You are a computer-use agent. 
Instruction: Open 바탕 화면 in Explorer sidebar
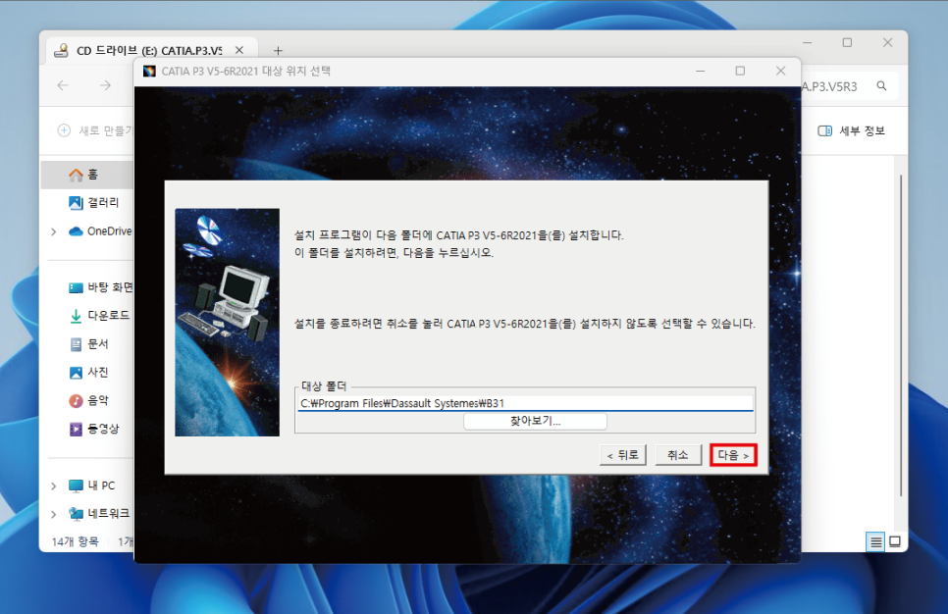100,287
